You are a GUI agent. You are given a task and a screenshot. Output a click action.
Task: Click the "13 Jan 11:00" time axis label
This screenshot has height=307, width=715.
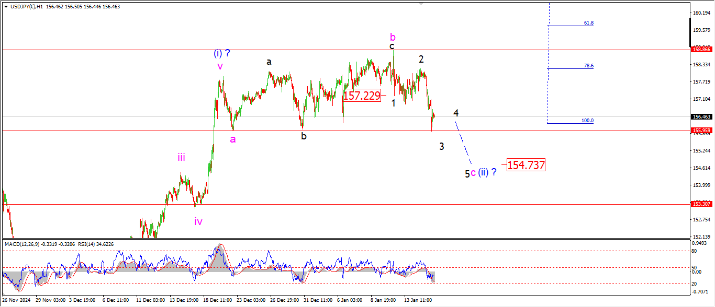(417, 300)
